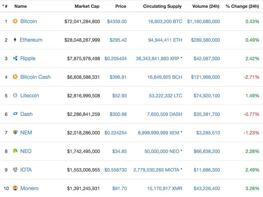Open the NEM link
The height and width of the screenshot is (197, 263).
[x=26, y=133]
